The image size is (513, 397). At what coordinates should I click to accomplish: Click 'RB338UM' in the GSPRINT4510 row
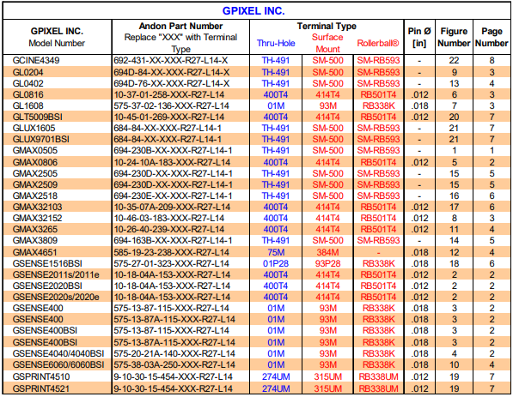tap(379, 376)
